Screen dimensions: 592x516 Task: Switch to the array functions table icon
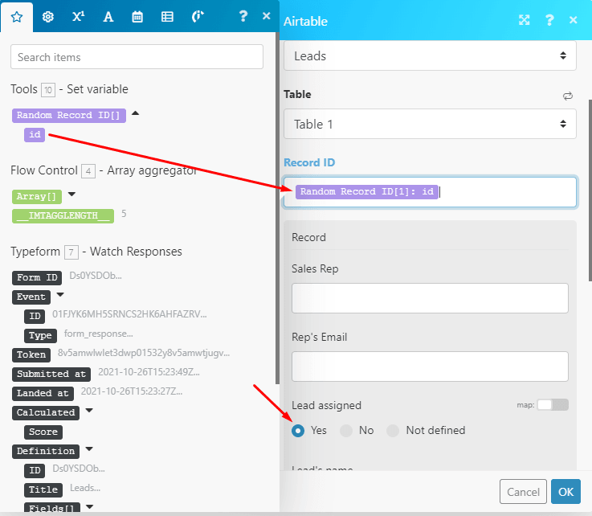pos(167,16)
